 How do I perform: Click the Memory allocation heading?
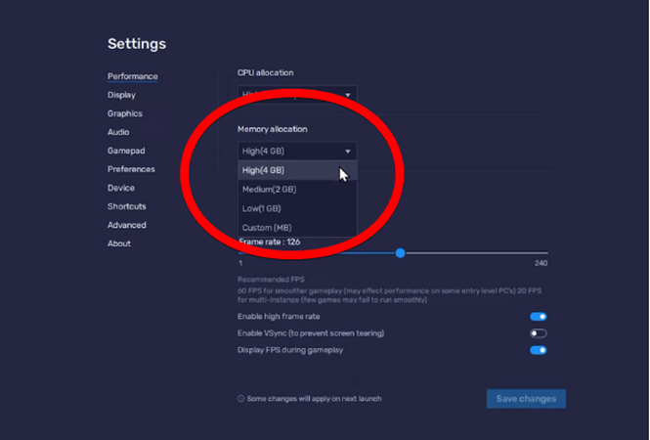[273, 129]
